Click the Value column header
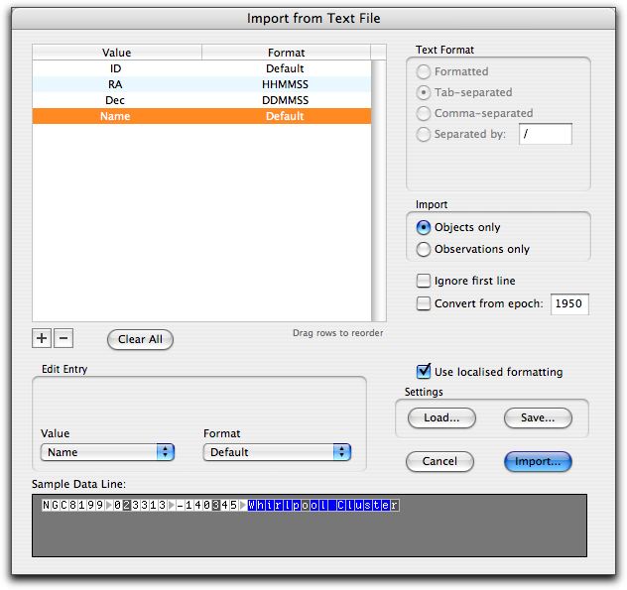The width and height of the screenshot is (627, 590). coord(116,52)
